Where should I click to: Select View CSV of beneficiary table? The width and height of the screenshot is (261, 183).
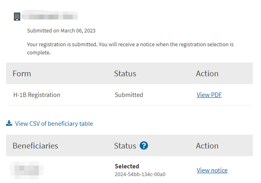click(x=54, y=124)
